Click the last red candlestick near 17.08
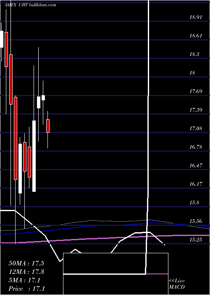Image resolution: width=210 pixels, height=295 pixels. tap(48, 126)
